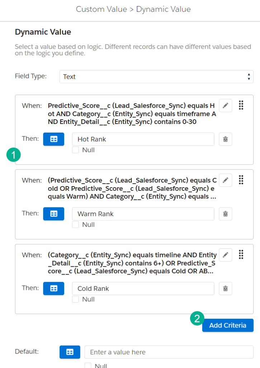This screenshot has width=260, height=368.
Task: Open field picker for Cold Rank value
Action: (x=53, y=288)
